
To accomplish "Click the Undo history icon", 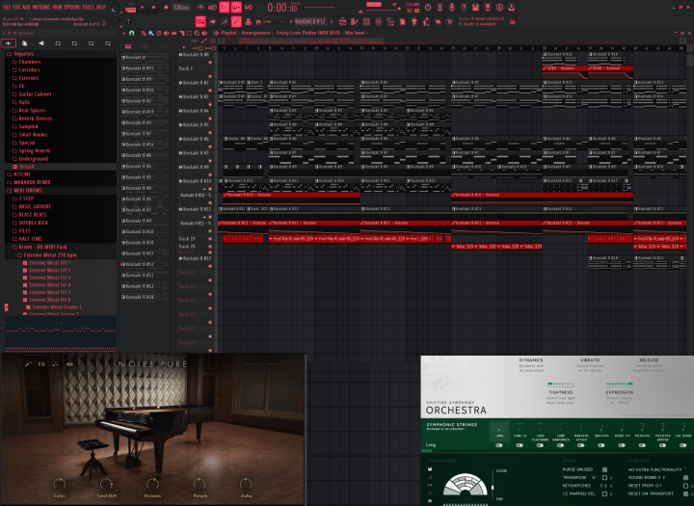I will coord(428,7).
